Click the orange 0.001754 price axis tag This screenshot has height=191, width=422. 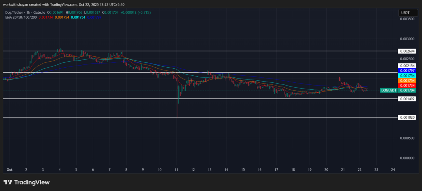(x=407, y=80)
